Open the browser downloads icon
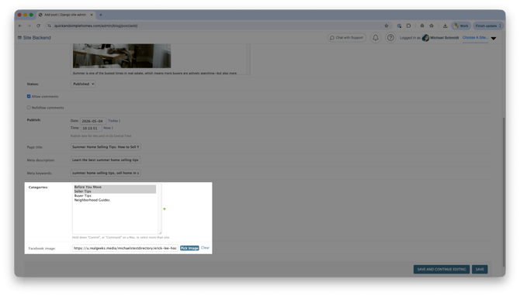 click(x=445, y=26)
